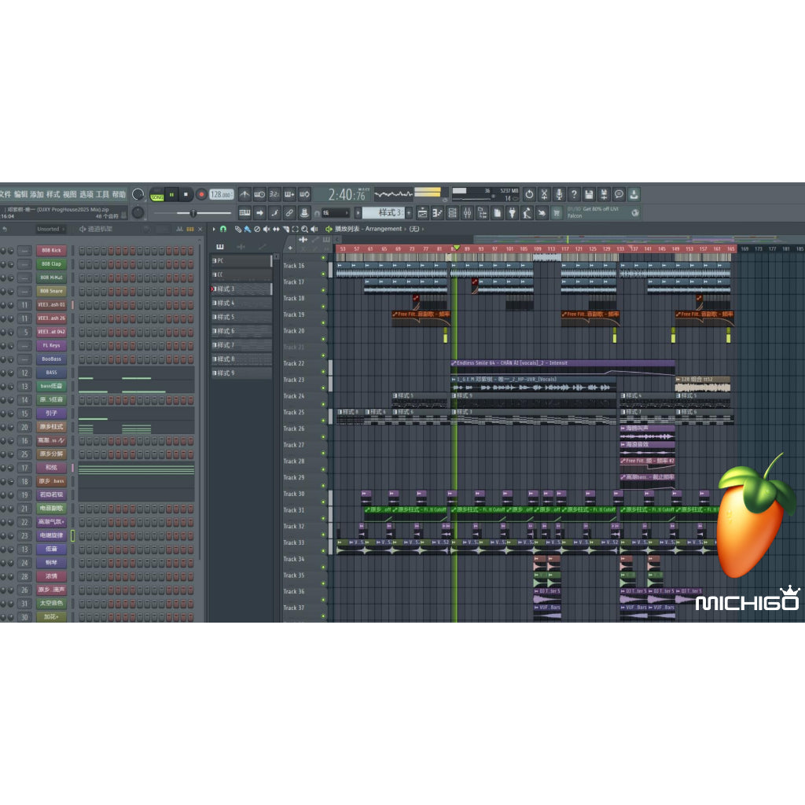The image size is (805, 805).
Task: Click the help question mark button
Action: pyautogui.click(x=574, y=194)
